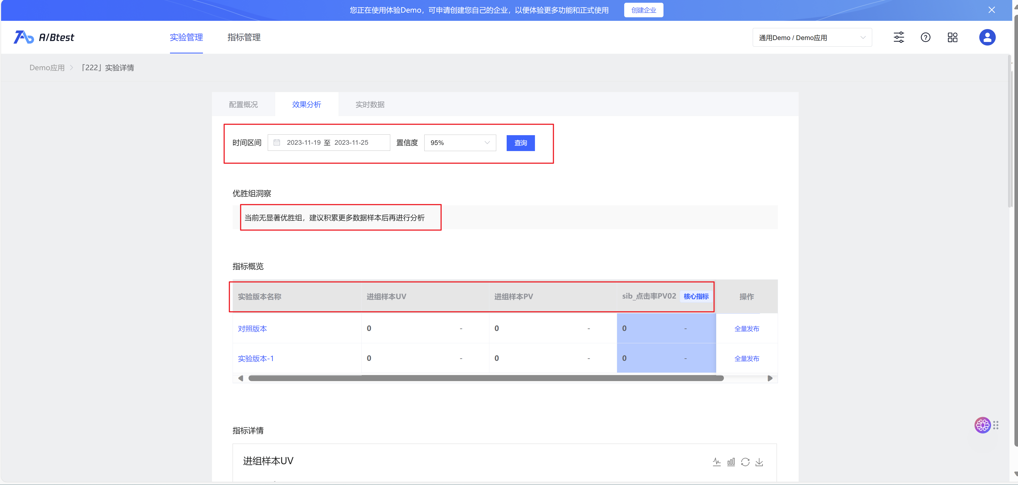This screenshot has height=485, width=1018.
Task: Download the 进组样本UV chart
Action: pos(759,462)
